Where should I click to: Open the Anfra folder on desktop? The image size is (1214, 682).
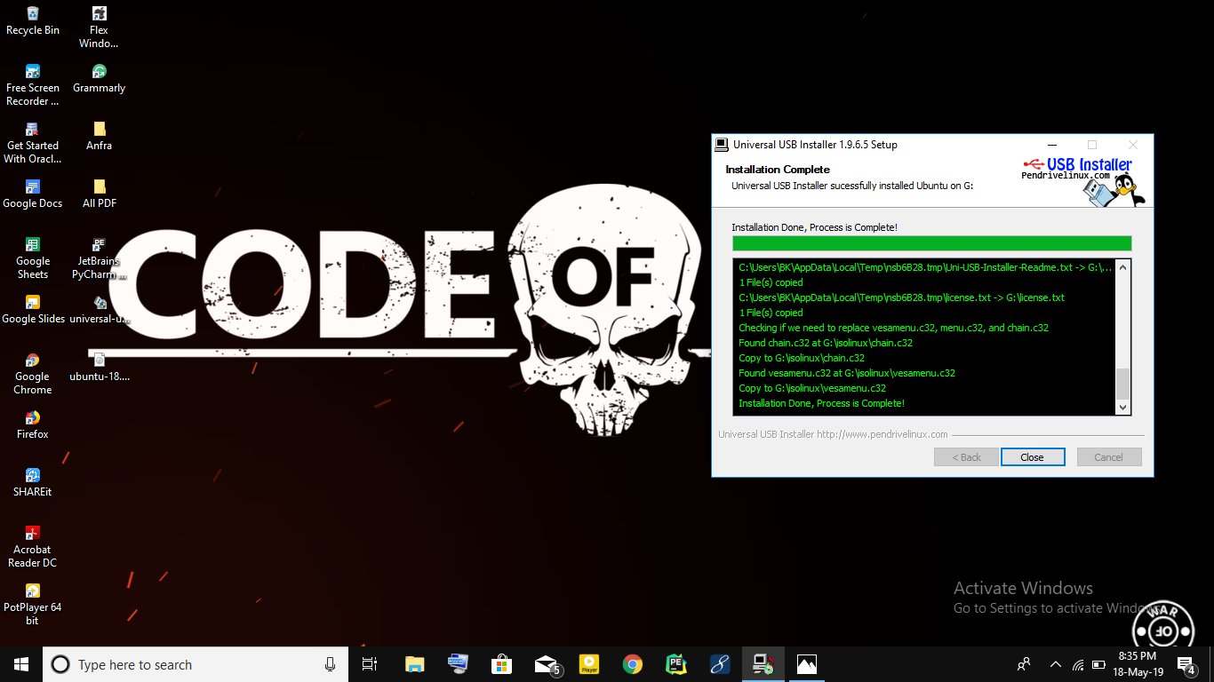tap(99, 136)
